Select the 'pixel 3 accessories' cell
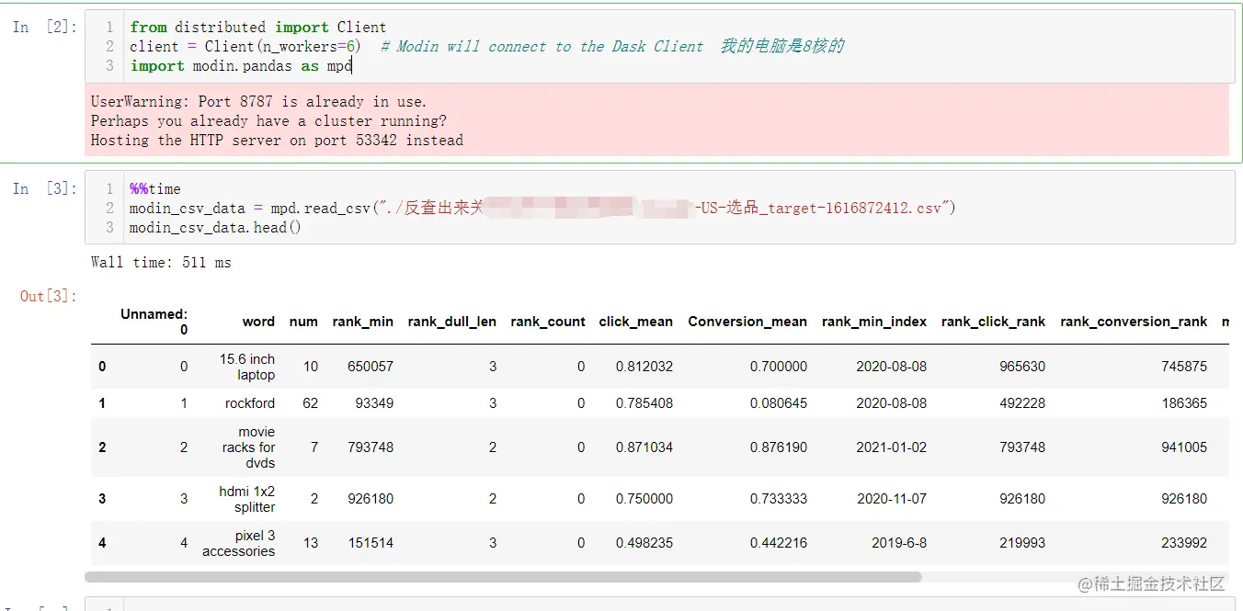The width and height of the screenshot is (1243, 611). pyautogui.click(x=238, y=543)
